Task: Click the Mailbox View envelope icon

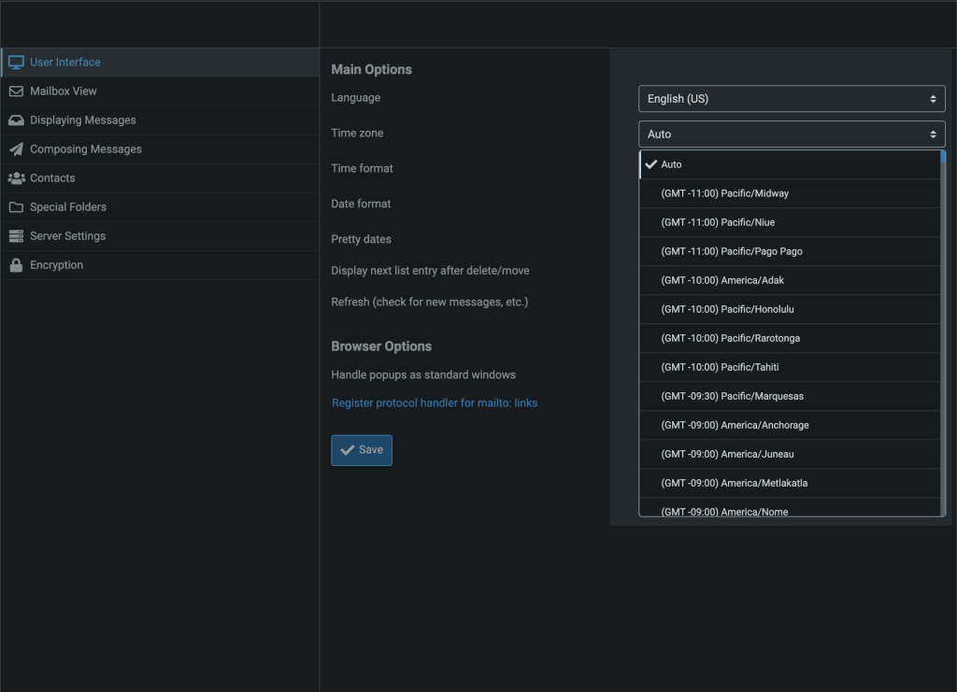Action: tap(16, 92)
